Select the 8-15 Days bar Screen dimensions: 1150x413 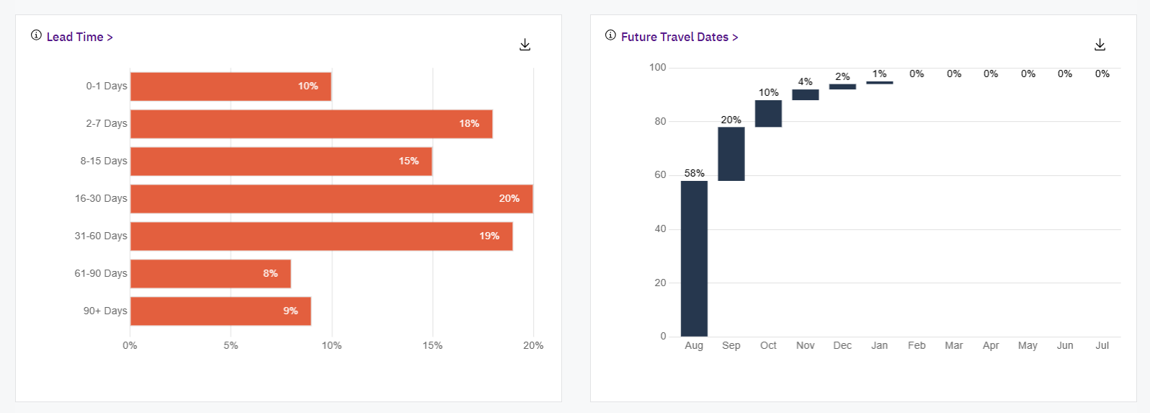click(281, 161)
